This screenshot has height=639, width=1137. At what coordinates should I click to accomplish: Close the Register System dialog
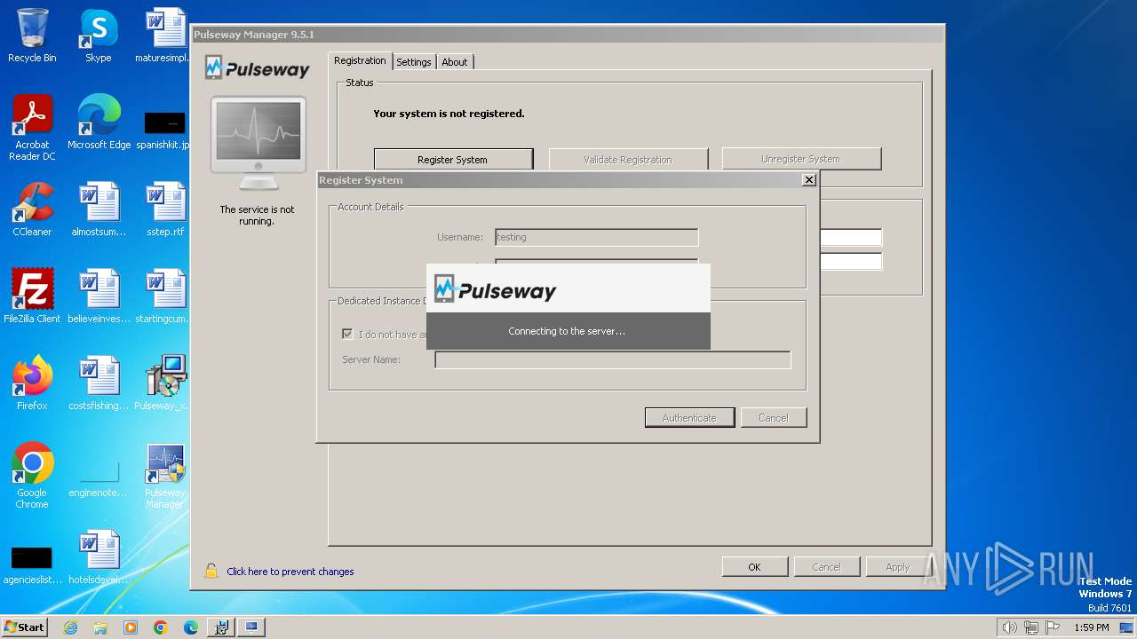pyautogui.click(x=808, y=179)
